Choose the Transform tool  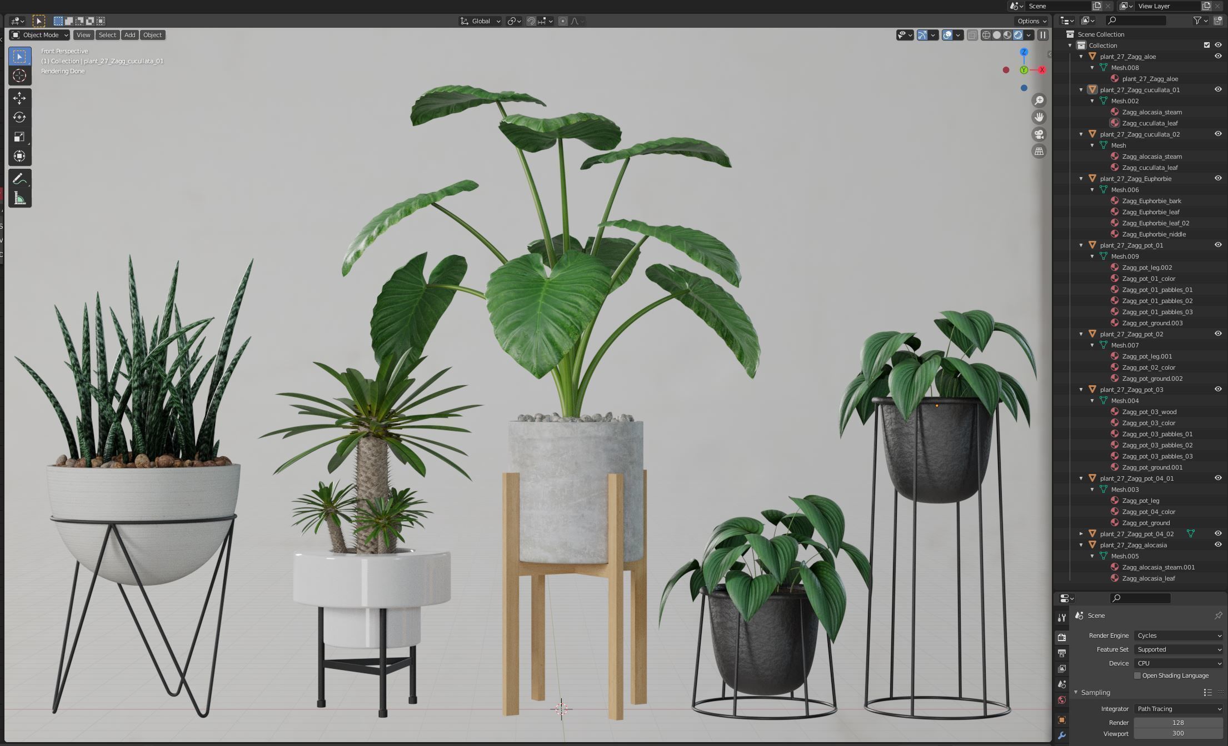[x=19, y=156]
